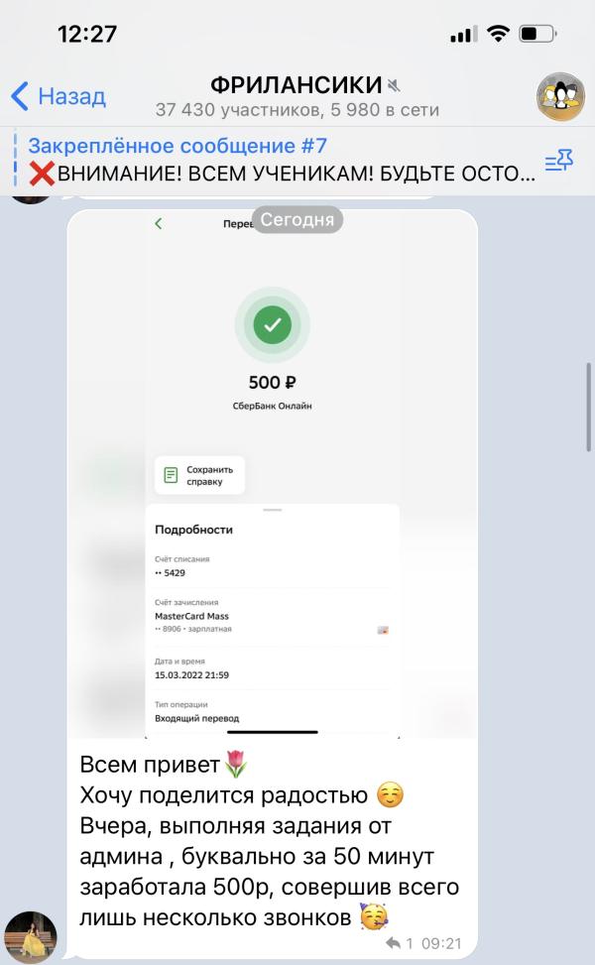Go back via the Назад label
Screen dimensions: 595x965
[72, 96]
